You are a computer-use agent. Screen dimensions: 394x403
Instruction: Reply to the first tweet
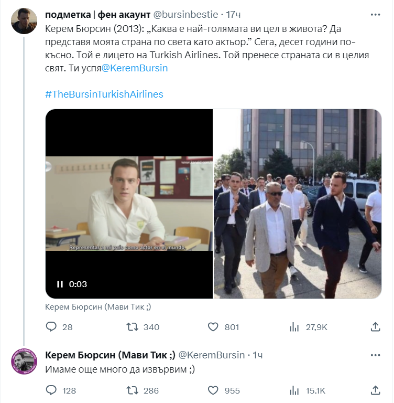click(51, 327)
